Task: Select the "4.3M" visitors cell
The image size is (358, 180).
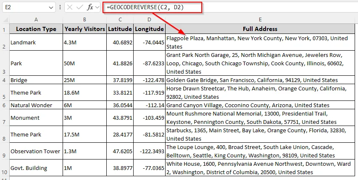Action: pos(85,42)
